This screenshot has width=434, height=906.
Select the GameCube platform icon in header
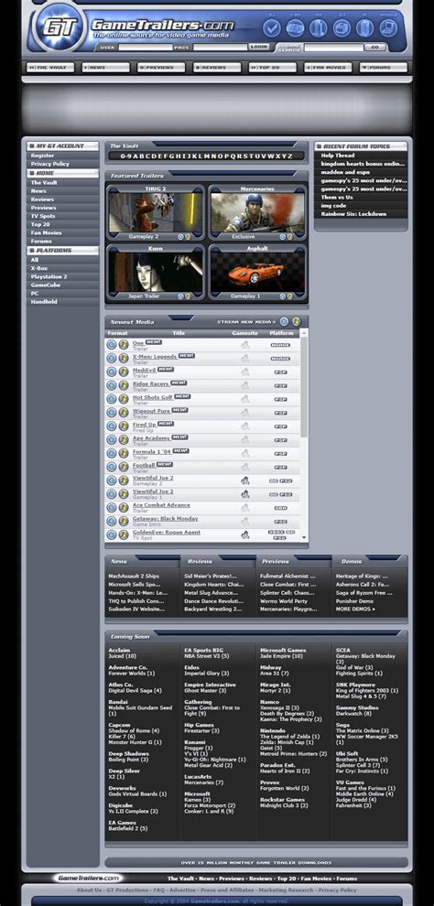[342, 27]
